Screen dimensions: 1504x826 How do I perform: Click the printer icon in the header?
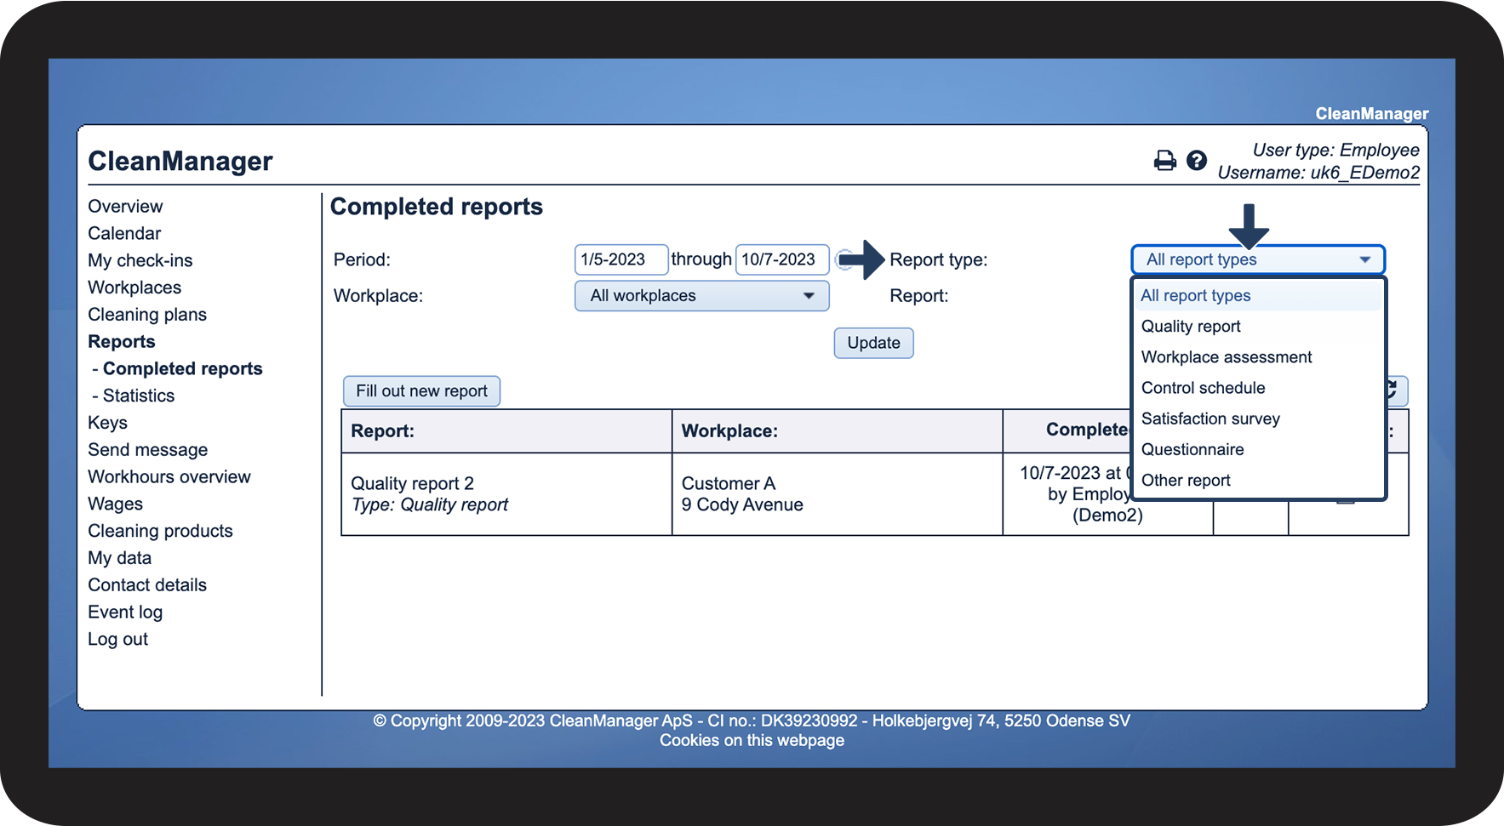1164,161
